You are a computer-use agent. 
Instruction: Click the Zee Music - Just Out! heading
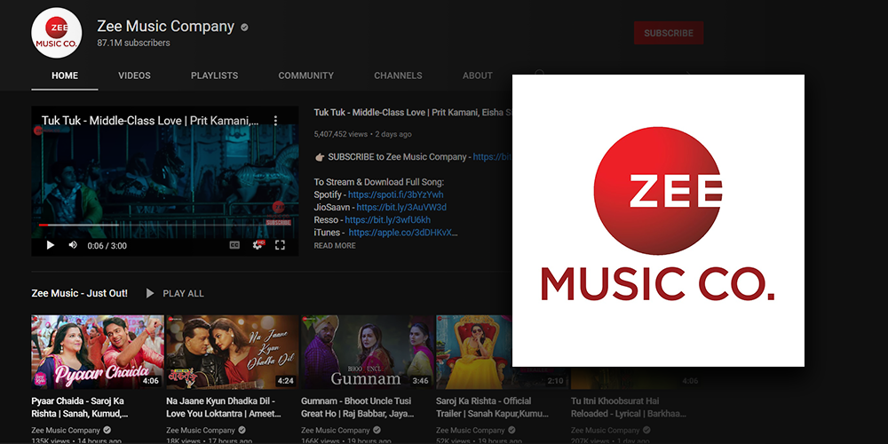(x=79, y=293)
